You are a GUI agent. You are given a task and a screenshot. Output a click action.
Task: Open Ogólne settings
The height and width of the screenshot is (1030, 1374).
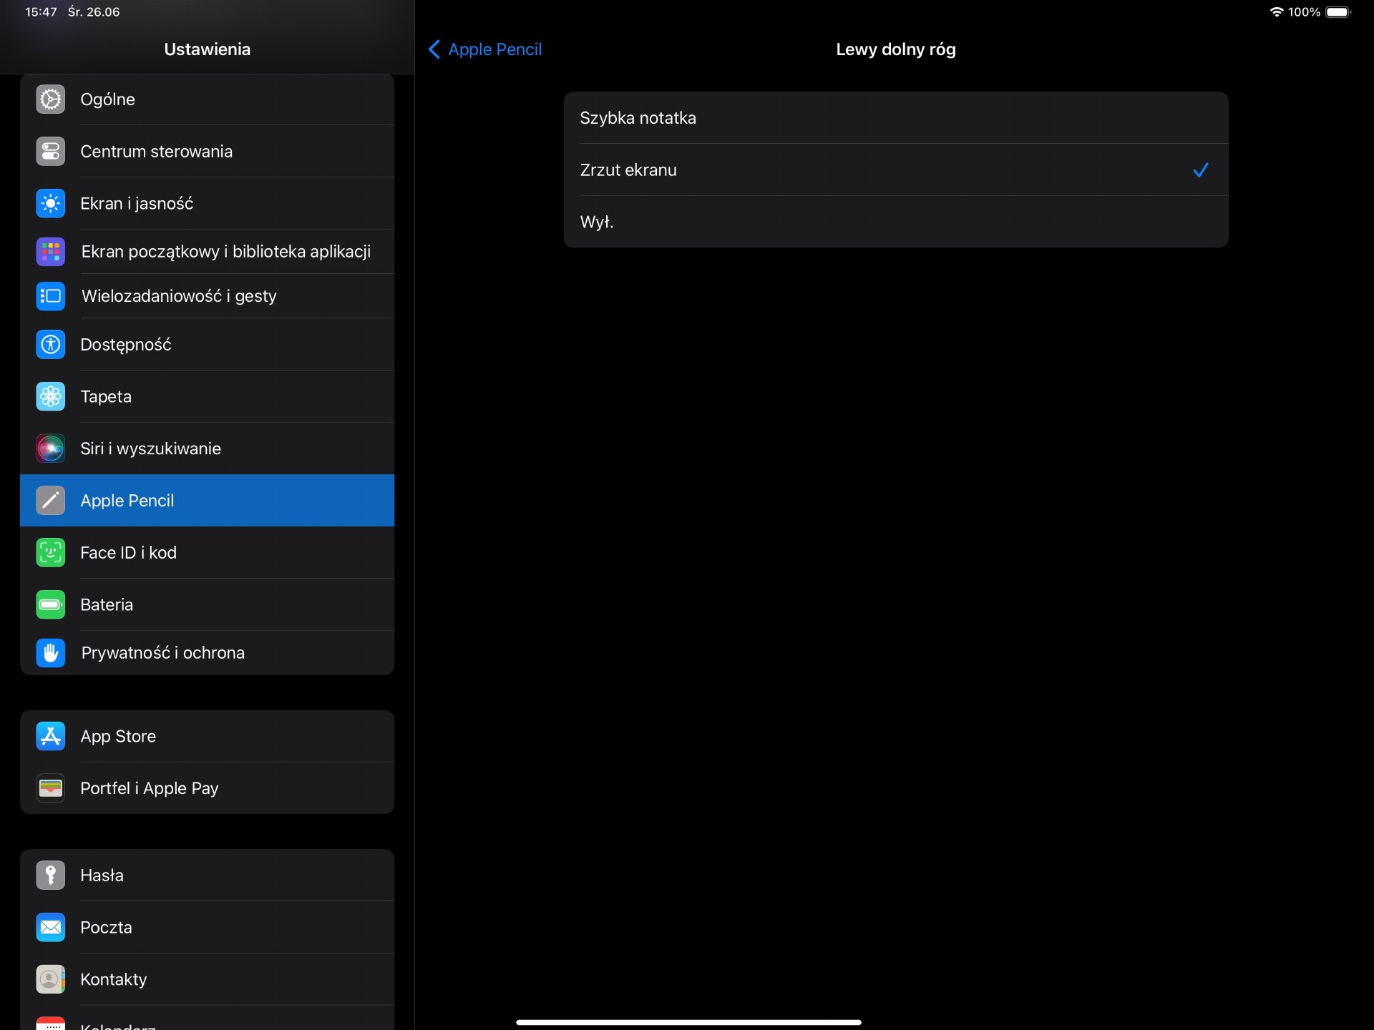(208, 99)
